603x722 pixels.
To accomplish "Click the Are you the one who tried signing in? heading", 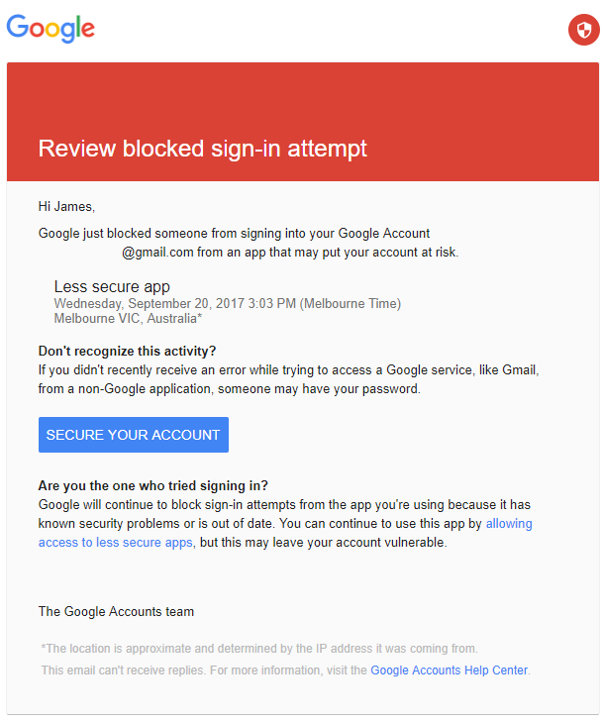I will pos(152,485).
